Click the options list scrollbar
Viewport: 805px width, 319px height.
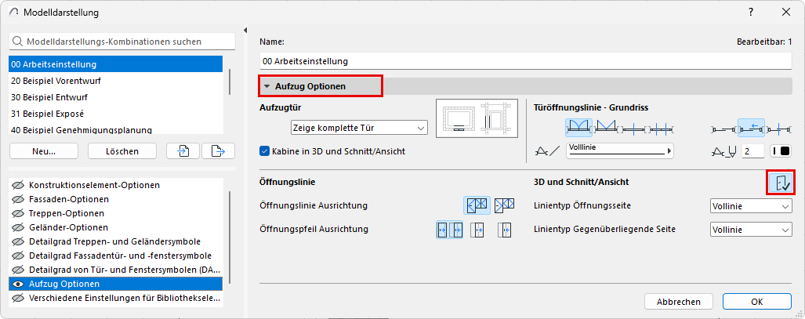point(230,236)
